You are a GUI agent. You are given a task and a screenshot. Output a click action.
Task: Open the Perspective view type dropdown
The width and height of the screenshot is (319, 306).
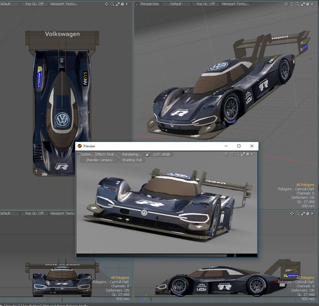pyautogui.click(x=149, y=4)
